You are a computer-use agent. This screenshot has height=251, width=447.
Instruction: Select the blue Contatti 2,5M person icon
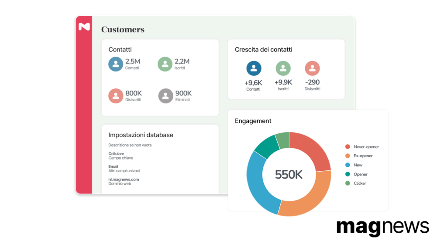click(116, 64)
